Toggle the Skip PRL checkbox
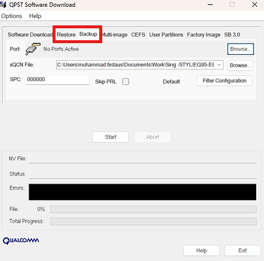The image size is (264, 261). coord(126,81)
